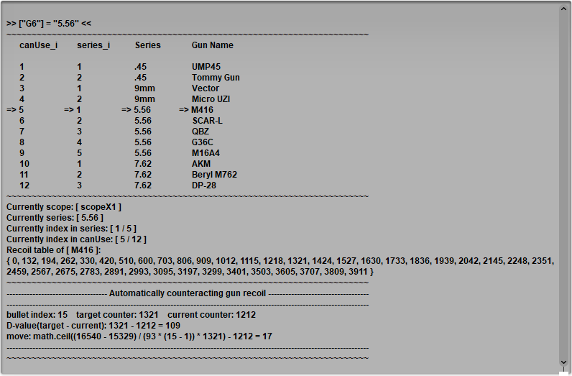Click the vertical scrollbar thumb
The image size is (572, 376).
(563, 185)
